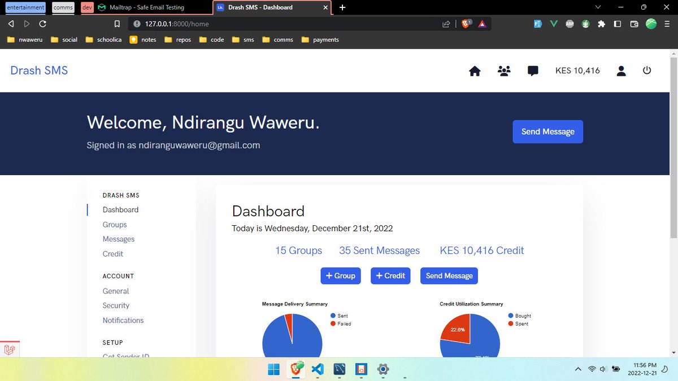Go to home via the house icon

tap(475, 71)
